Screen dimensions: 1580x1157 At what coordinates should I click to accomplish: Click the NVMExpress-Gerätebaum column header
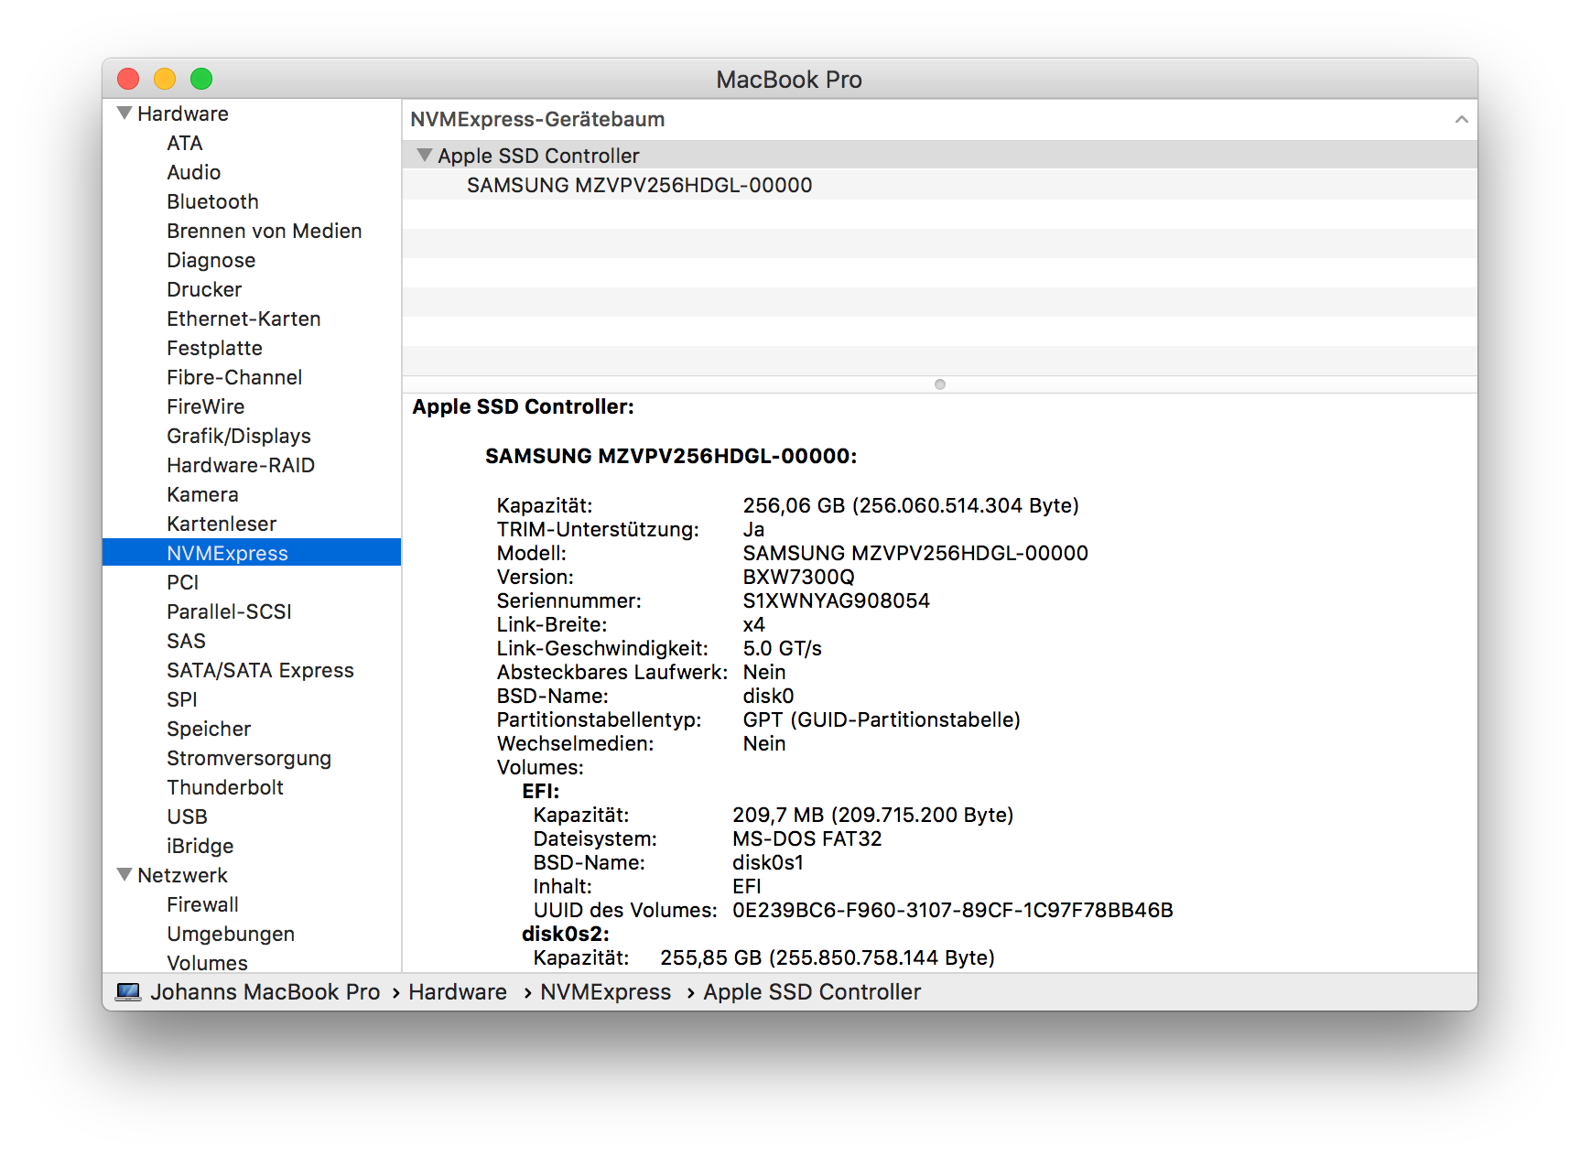point(940,120)
